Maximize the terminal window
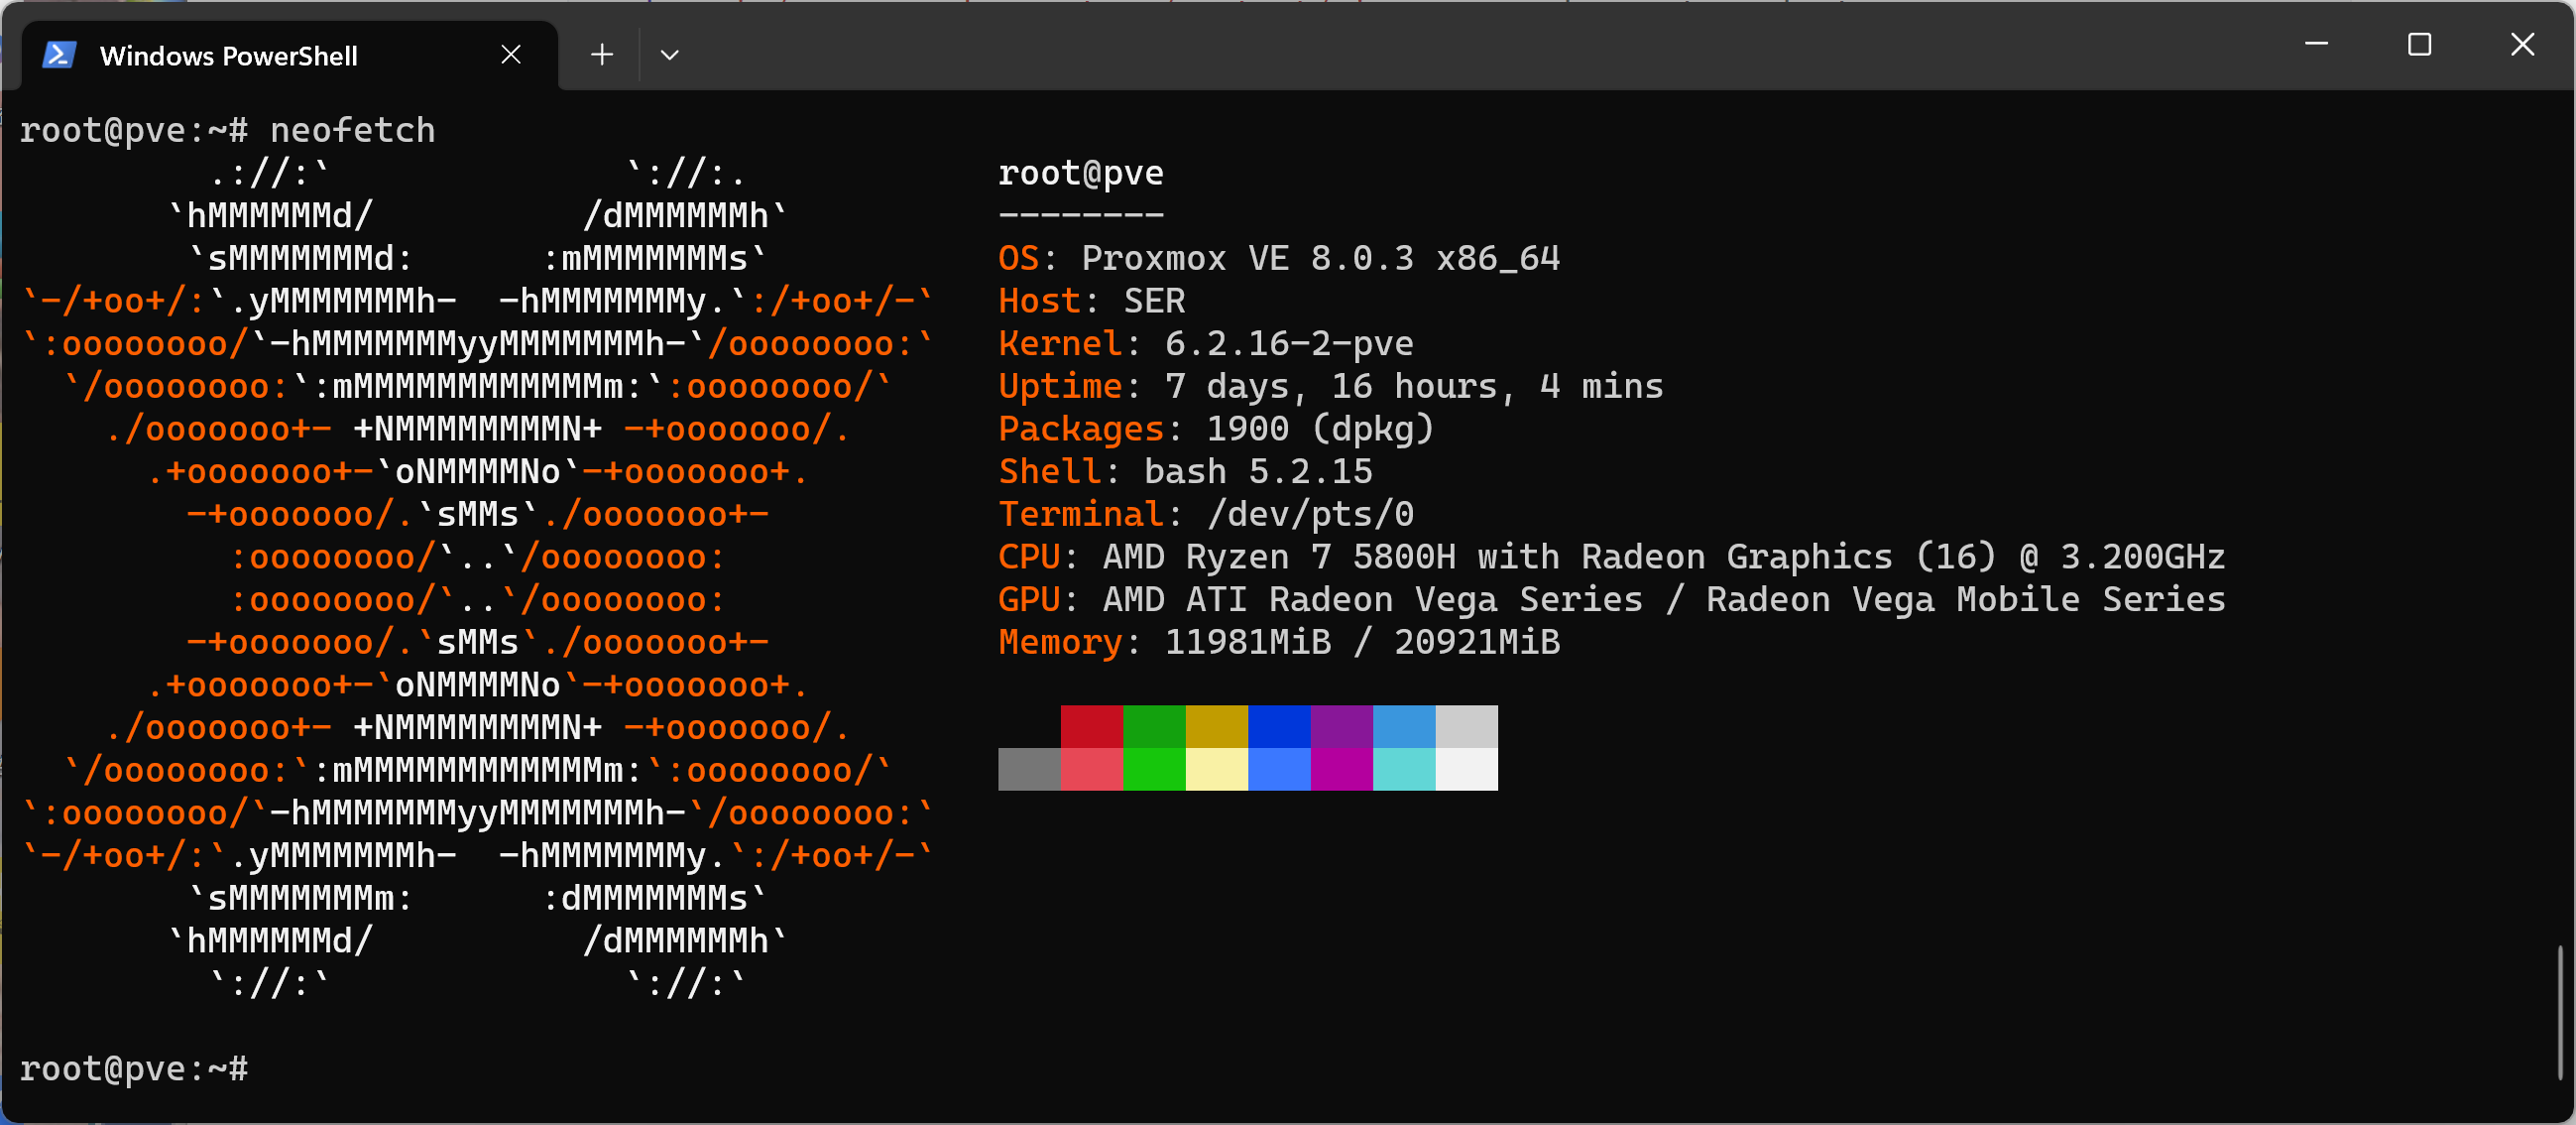 (2419, 45)
